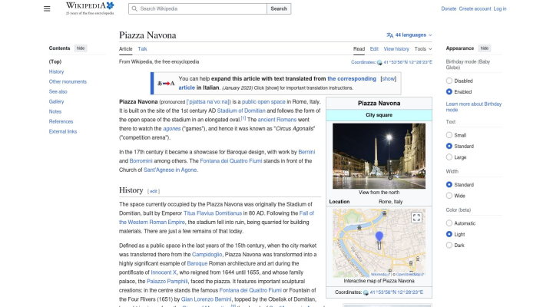Screen dimensions: 553x307
Task: Expand the 44 languages dropdown
Action: click(x=409, y=35)
